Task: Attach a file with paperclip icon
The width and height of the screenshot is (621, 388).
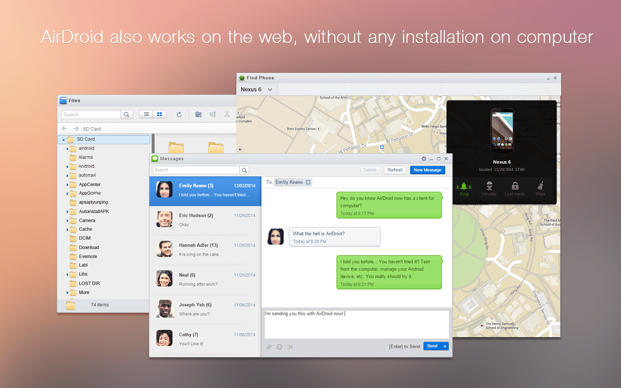Action: [269, 347]
